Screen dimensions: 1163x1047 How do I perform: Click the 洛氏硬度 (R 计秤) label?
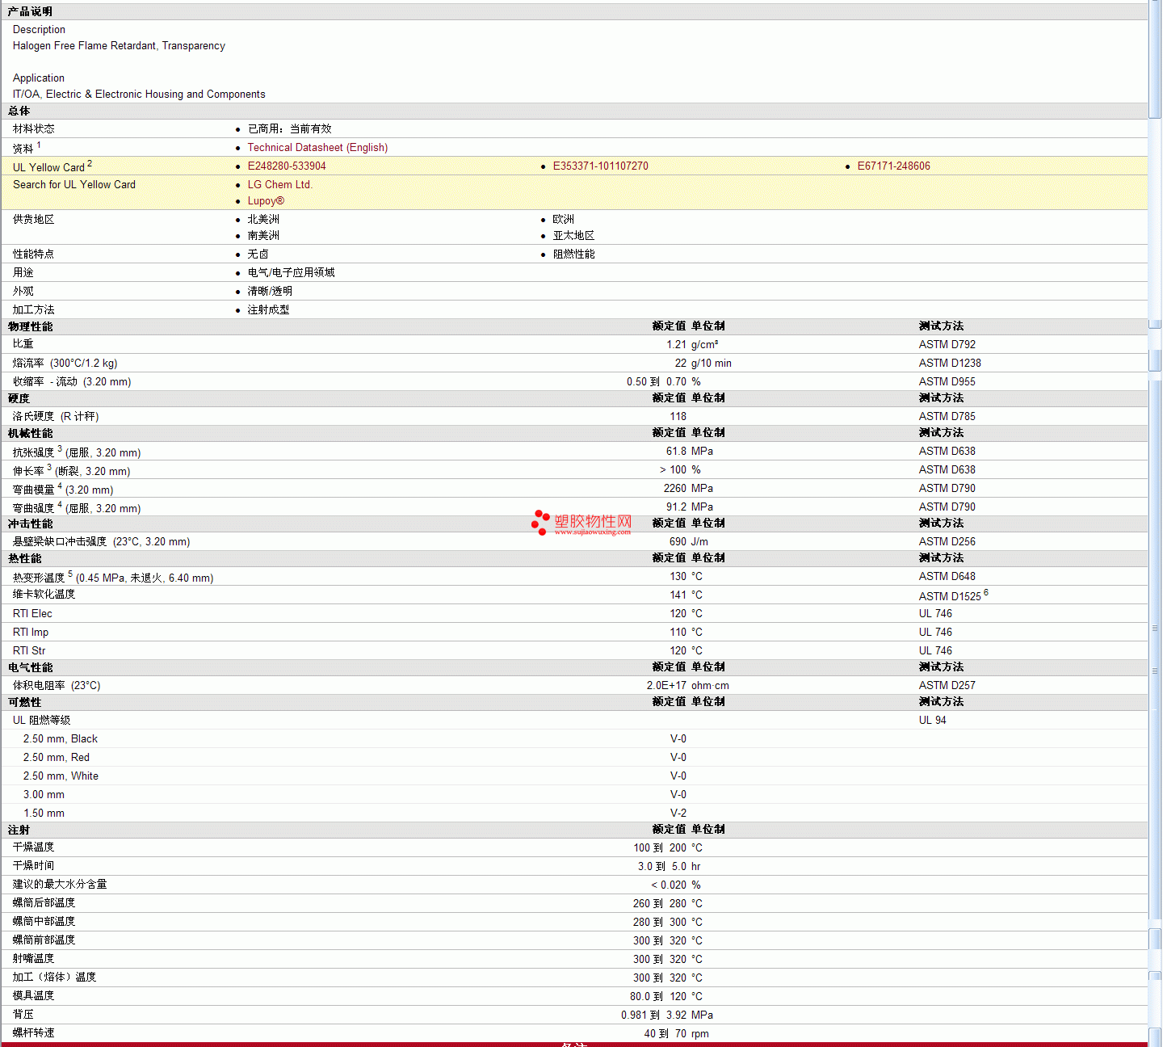(x=56, y=417)
